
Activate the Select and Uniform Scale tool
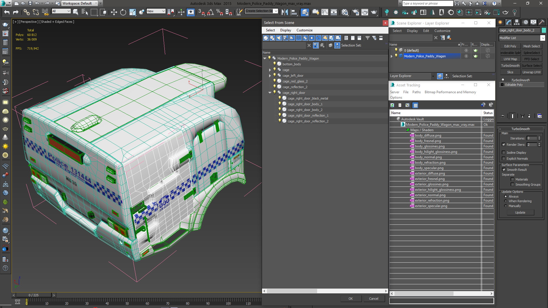click(132, 12)
